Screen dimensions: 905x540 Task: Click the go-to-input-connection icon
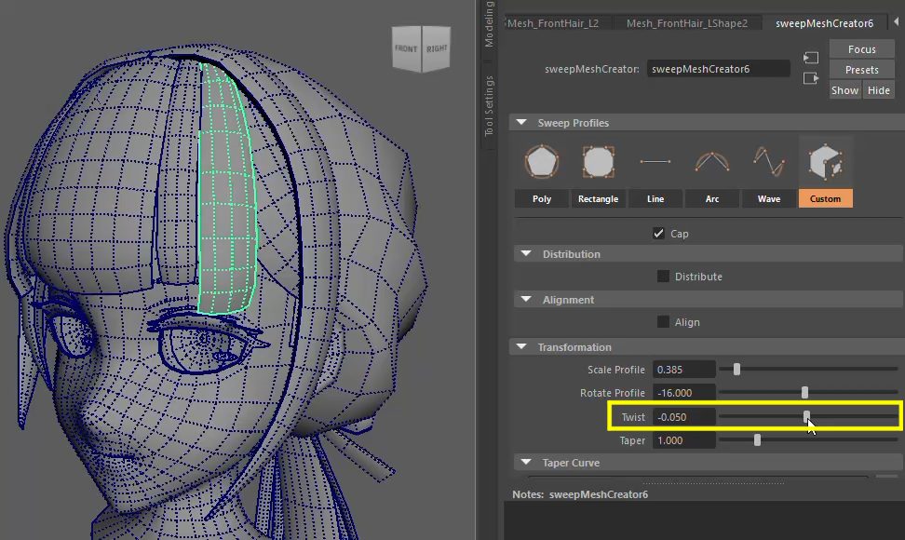pos(811,58)
